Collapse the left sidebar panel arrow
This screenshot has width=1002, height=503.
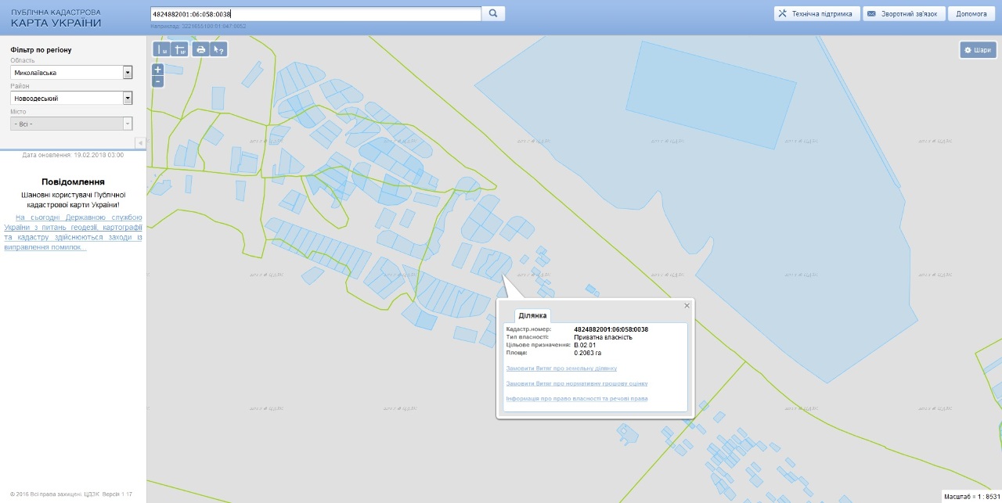[x=140, y=143]
